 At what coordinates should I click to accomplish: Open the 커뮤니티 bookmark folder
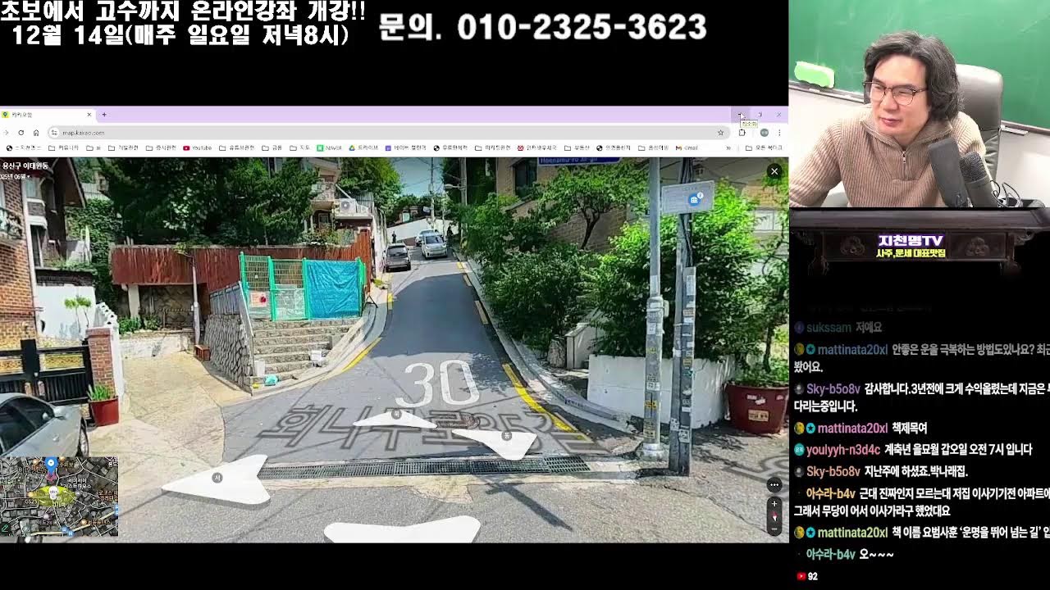point(63,148)
